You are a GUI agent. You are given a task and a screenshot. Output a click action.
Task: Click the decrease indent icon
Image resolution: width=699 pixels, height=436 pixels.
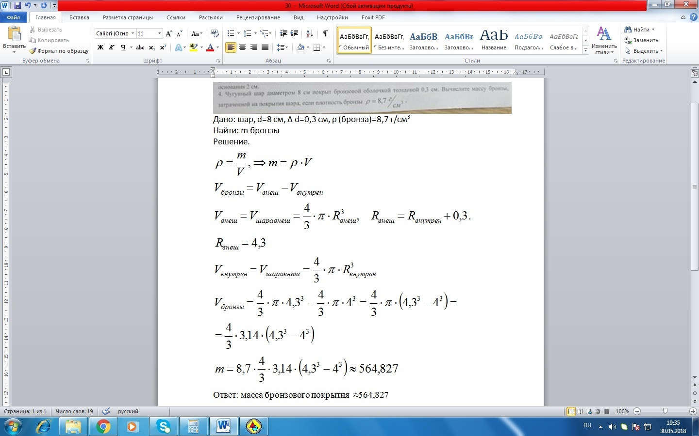[283, 33]
